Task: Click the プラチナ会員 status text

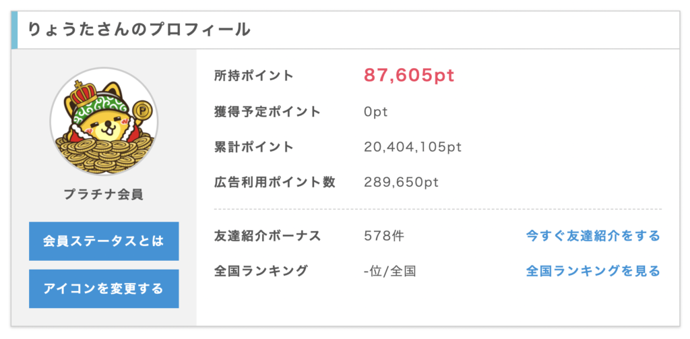Action: [103, 194]
